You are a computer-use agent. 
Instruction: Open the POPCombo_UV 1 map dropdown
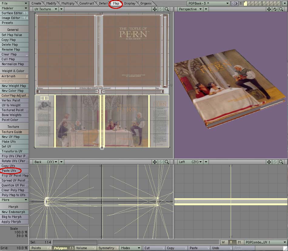[x=266, y=242]
